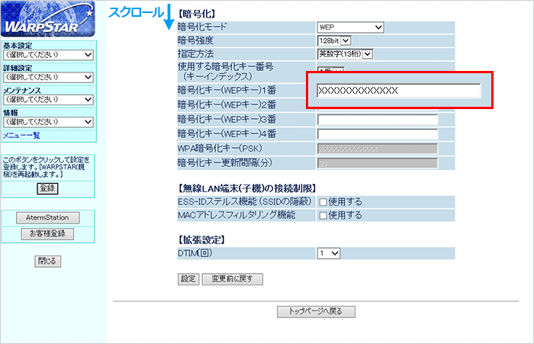Expand the 指定方法 dropdown
This screenshot has height=344, width=534.
point(345,54)
